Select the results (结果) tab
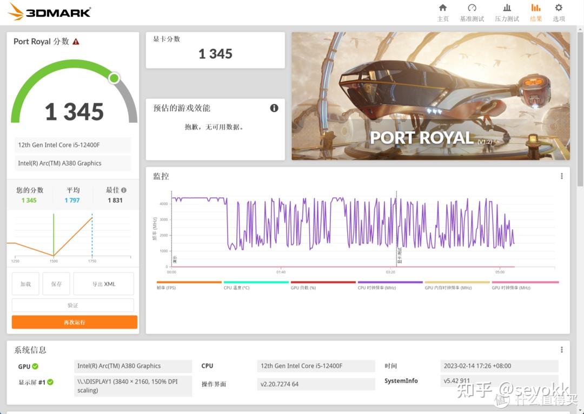 pyautogui.click(x=536, y=12)
